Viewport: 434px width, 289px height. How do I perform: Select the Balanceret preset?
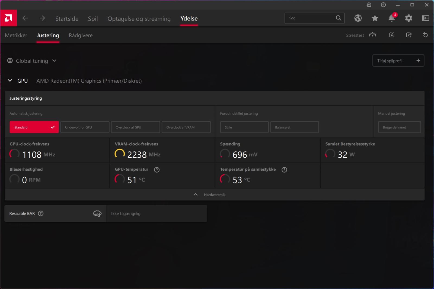(295, 127)
